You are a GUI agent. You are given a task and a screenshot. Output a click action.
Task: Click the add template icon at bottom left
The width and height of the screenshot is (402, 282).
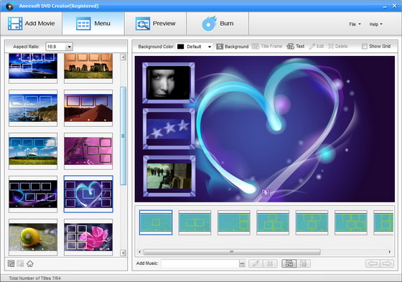click(11, 263)
